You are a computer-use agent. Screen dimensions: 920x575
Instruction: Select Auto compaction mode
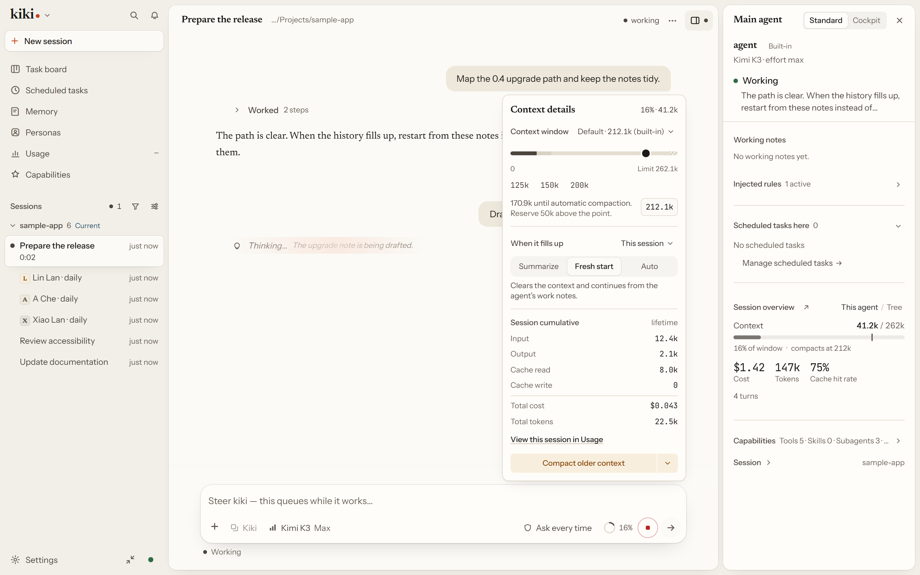tap(649, 266)
